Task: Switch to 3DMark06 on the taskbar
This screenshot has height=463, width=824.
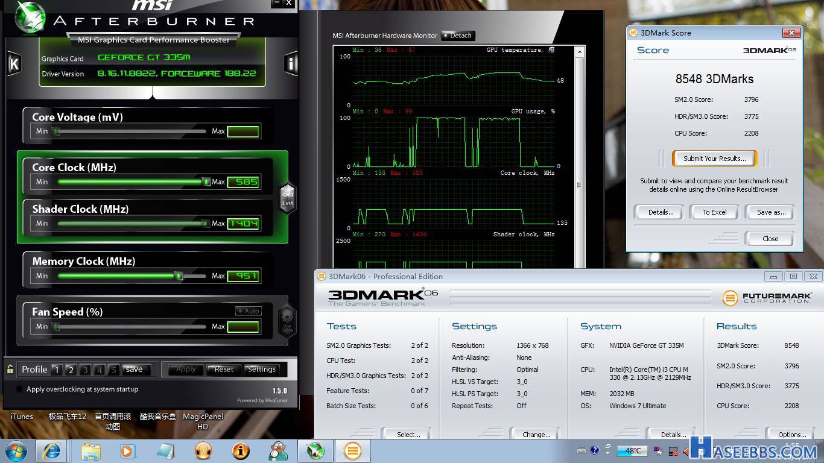Action: 353,451
